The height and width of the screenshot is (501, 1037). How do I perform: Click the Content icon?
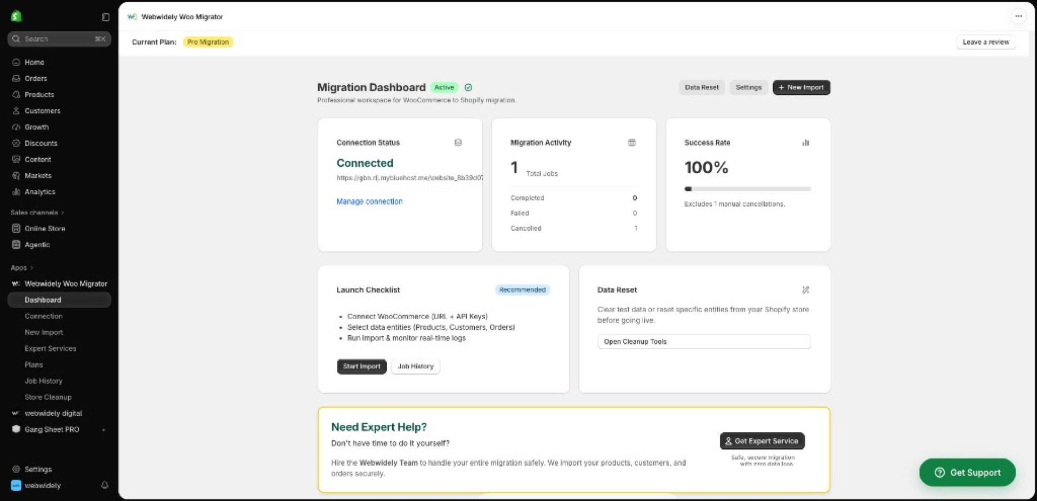(16, 159)
